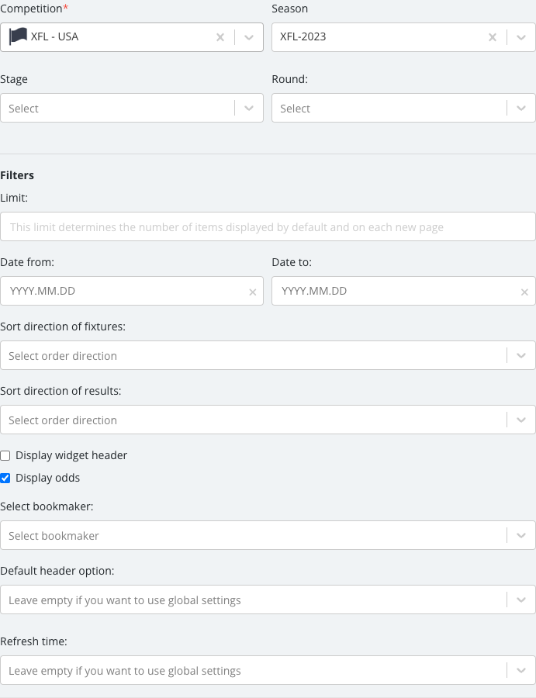Open the Competition dropdown chevron
Viewport: 536px width, 698px height.
[249, 37]
